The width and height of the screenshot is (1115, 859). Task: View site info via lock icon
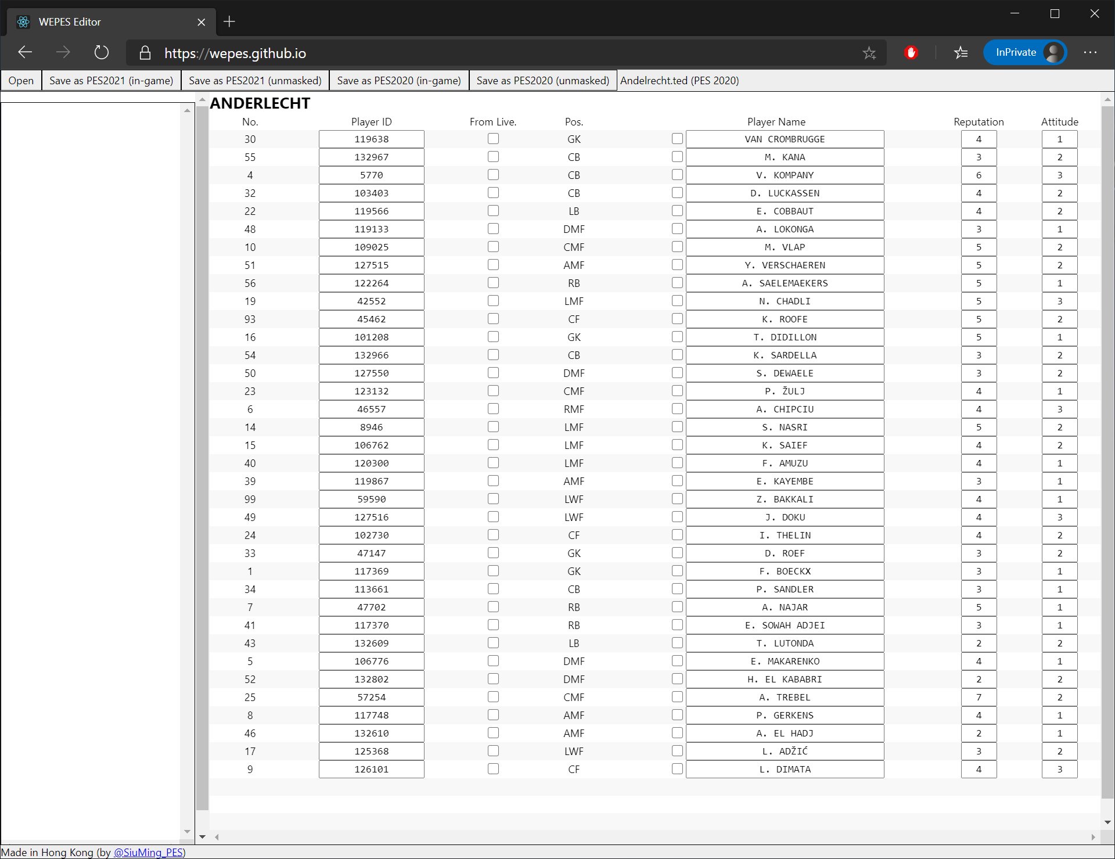(x=145, y=53)
